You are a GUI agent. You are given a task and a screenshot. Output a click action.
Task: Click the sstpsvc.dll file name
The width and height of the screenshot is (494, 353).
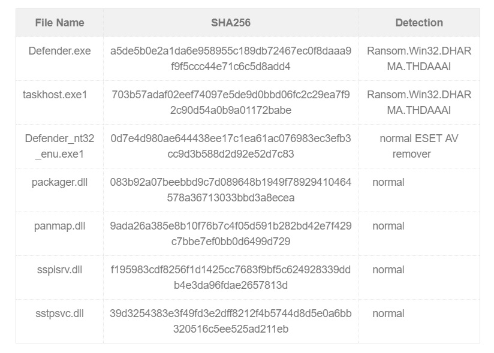[x=59, y=313]
